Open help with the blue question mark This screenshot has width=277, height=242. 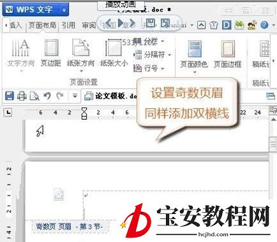[264, 25]
